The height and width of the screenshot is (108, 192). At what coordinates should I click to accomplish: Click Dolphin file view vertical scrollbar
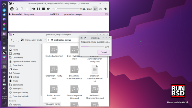point(107,67)
